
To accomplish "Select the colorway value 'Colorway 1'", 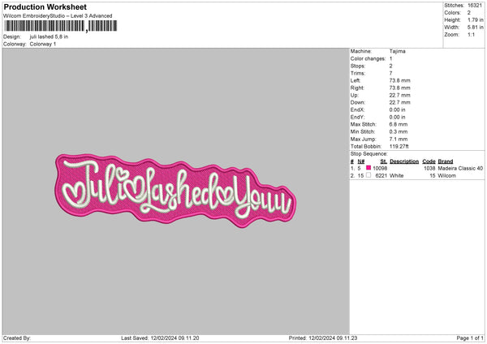I will point(43,44).
